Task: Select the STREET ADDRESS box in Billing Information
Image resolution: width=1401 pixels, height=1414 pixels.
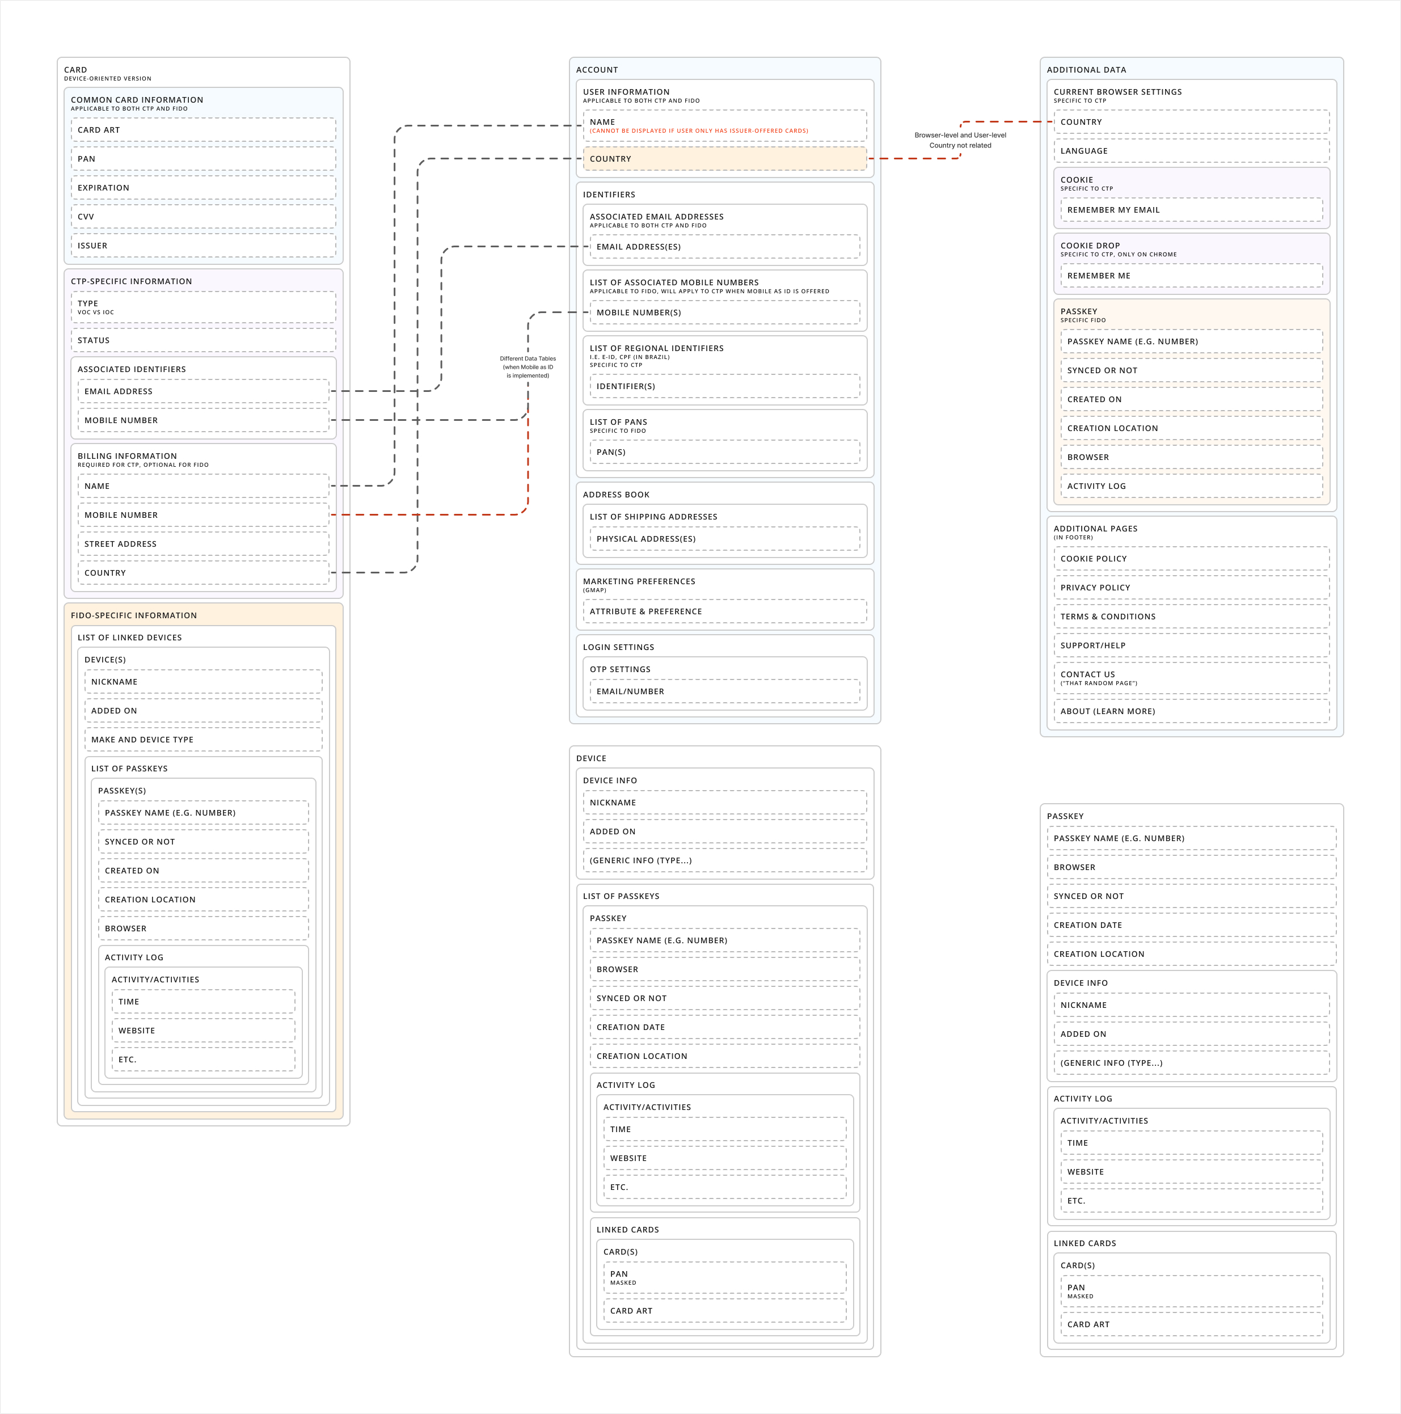Action: point(204,544)
